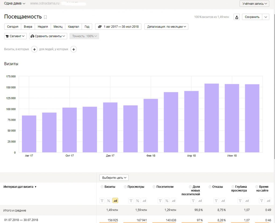Image resolution: width=275 pixels, height=223 pixels.
Task: Sort table by Отказы column header
Action: [218, 187]
